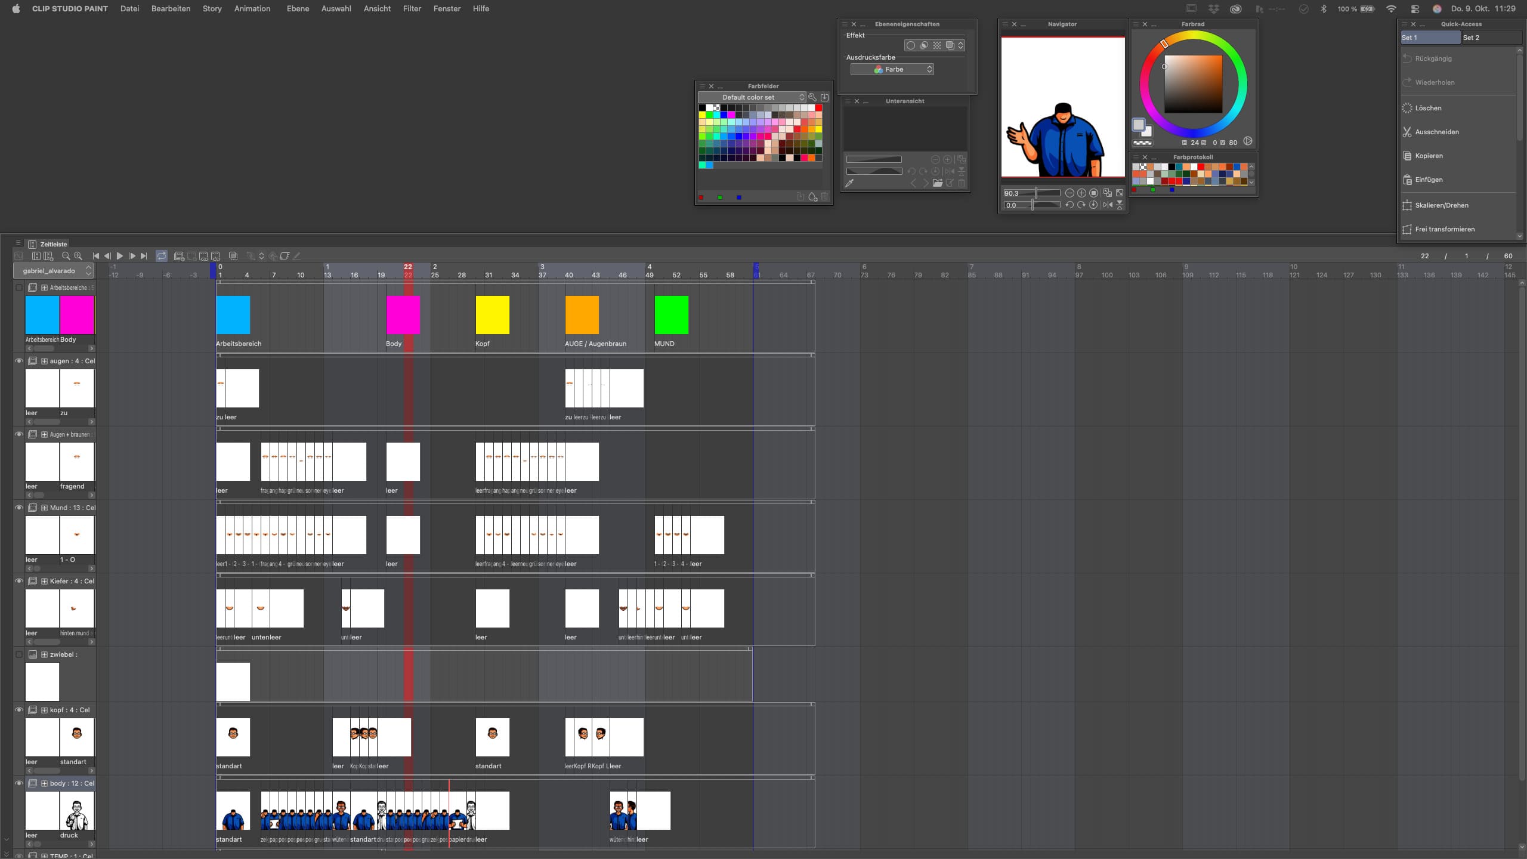This screenshot has width=1527, height=859.
Task: Jump to the first frame of timeline
Action: [x=95, y=256]
